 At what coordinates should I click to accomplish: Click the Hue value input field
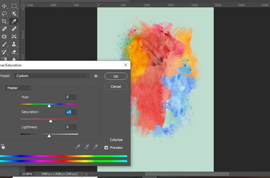71,97
